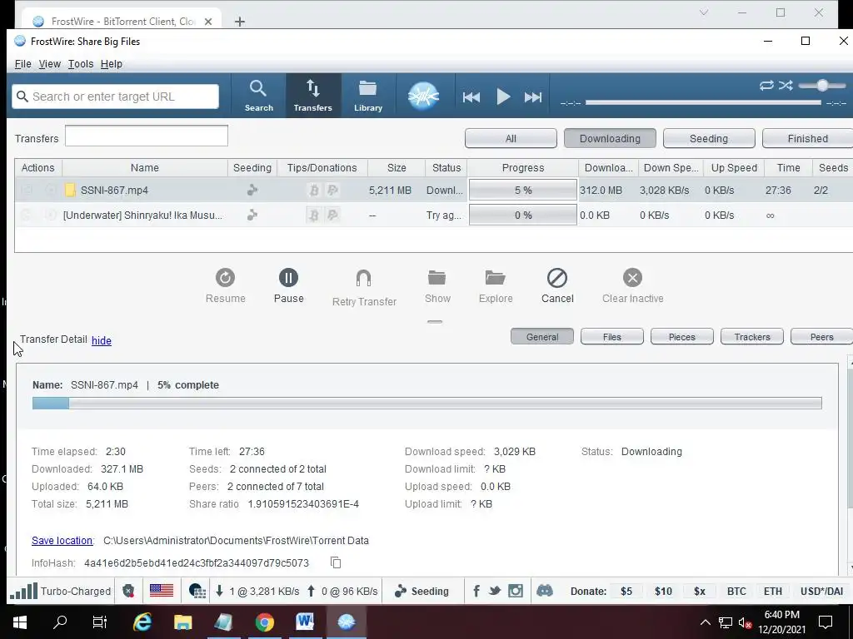The image size is (853, 639).
Task: Click PayPal tip icon for SSNI-867.mp4
Action: click(332, 191)
